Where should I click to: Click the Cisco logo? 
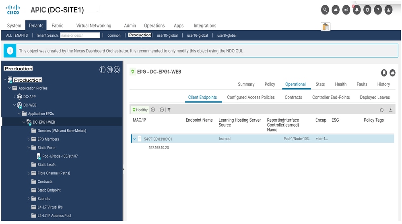(x=13, y=10)
